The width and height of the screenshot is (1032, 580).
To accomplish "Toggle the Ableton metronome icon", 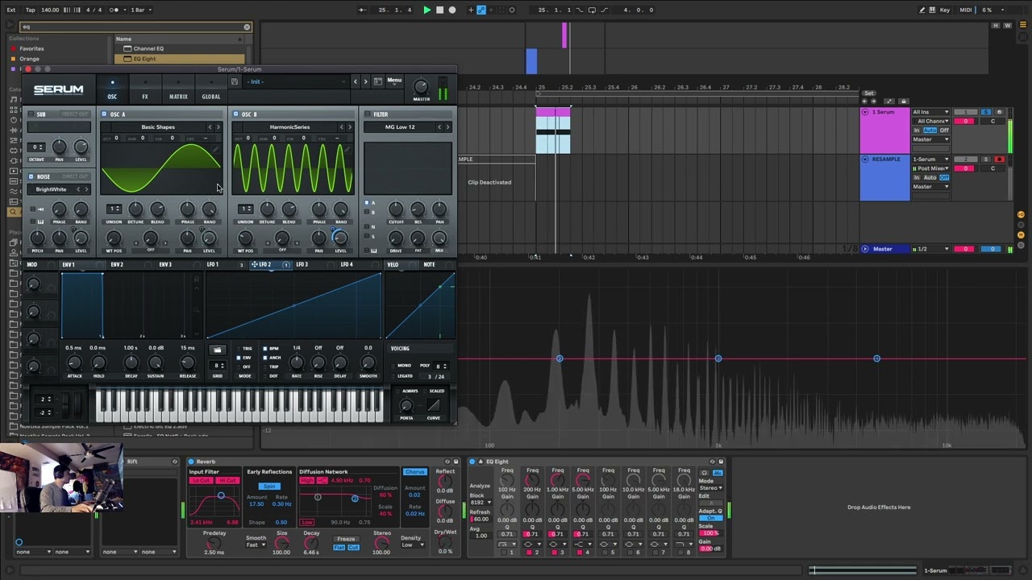I will [115, 10].
